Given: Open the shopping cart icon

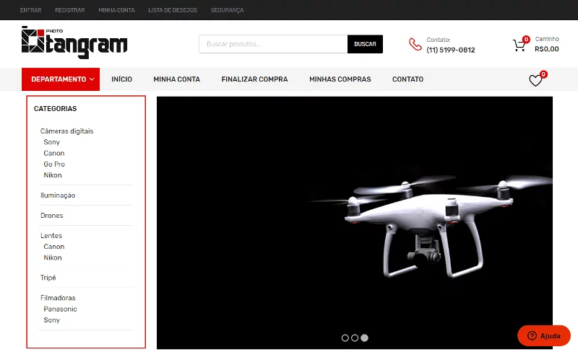Looking at the screenshot, I should click(519, 45).
